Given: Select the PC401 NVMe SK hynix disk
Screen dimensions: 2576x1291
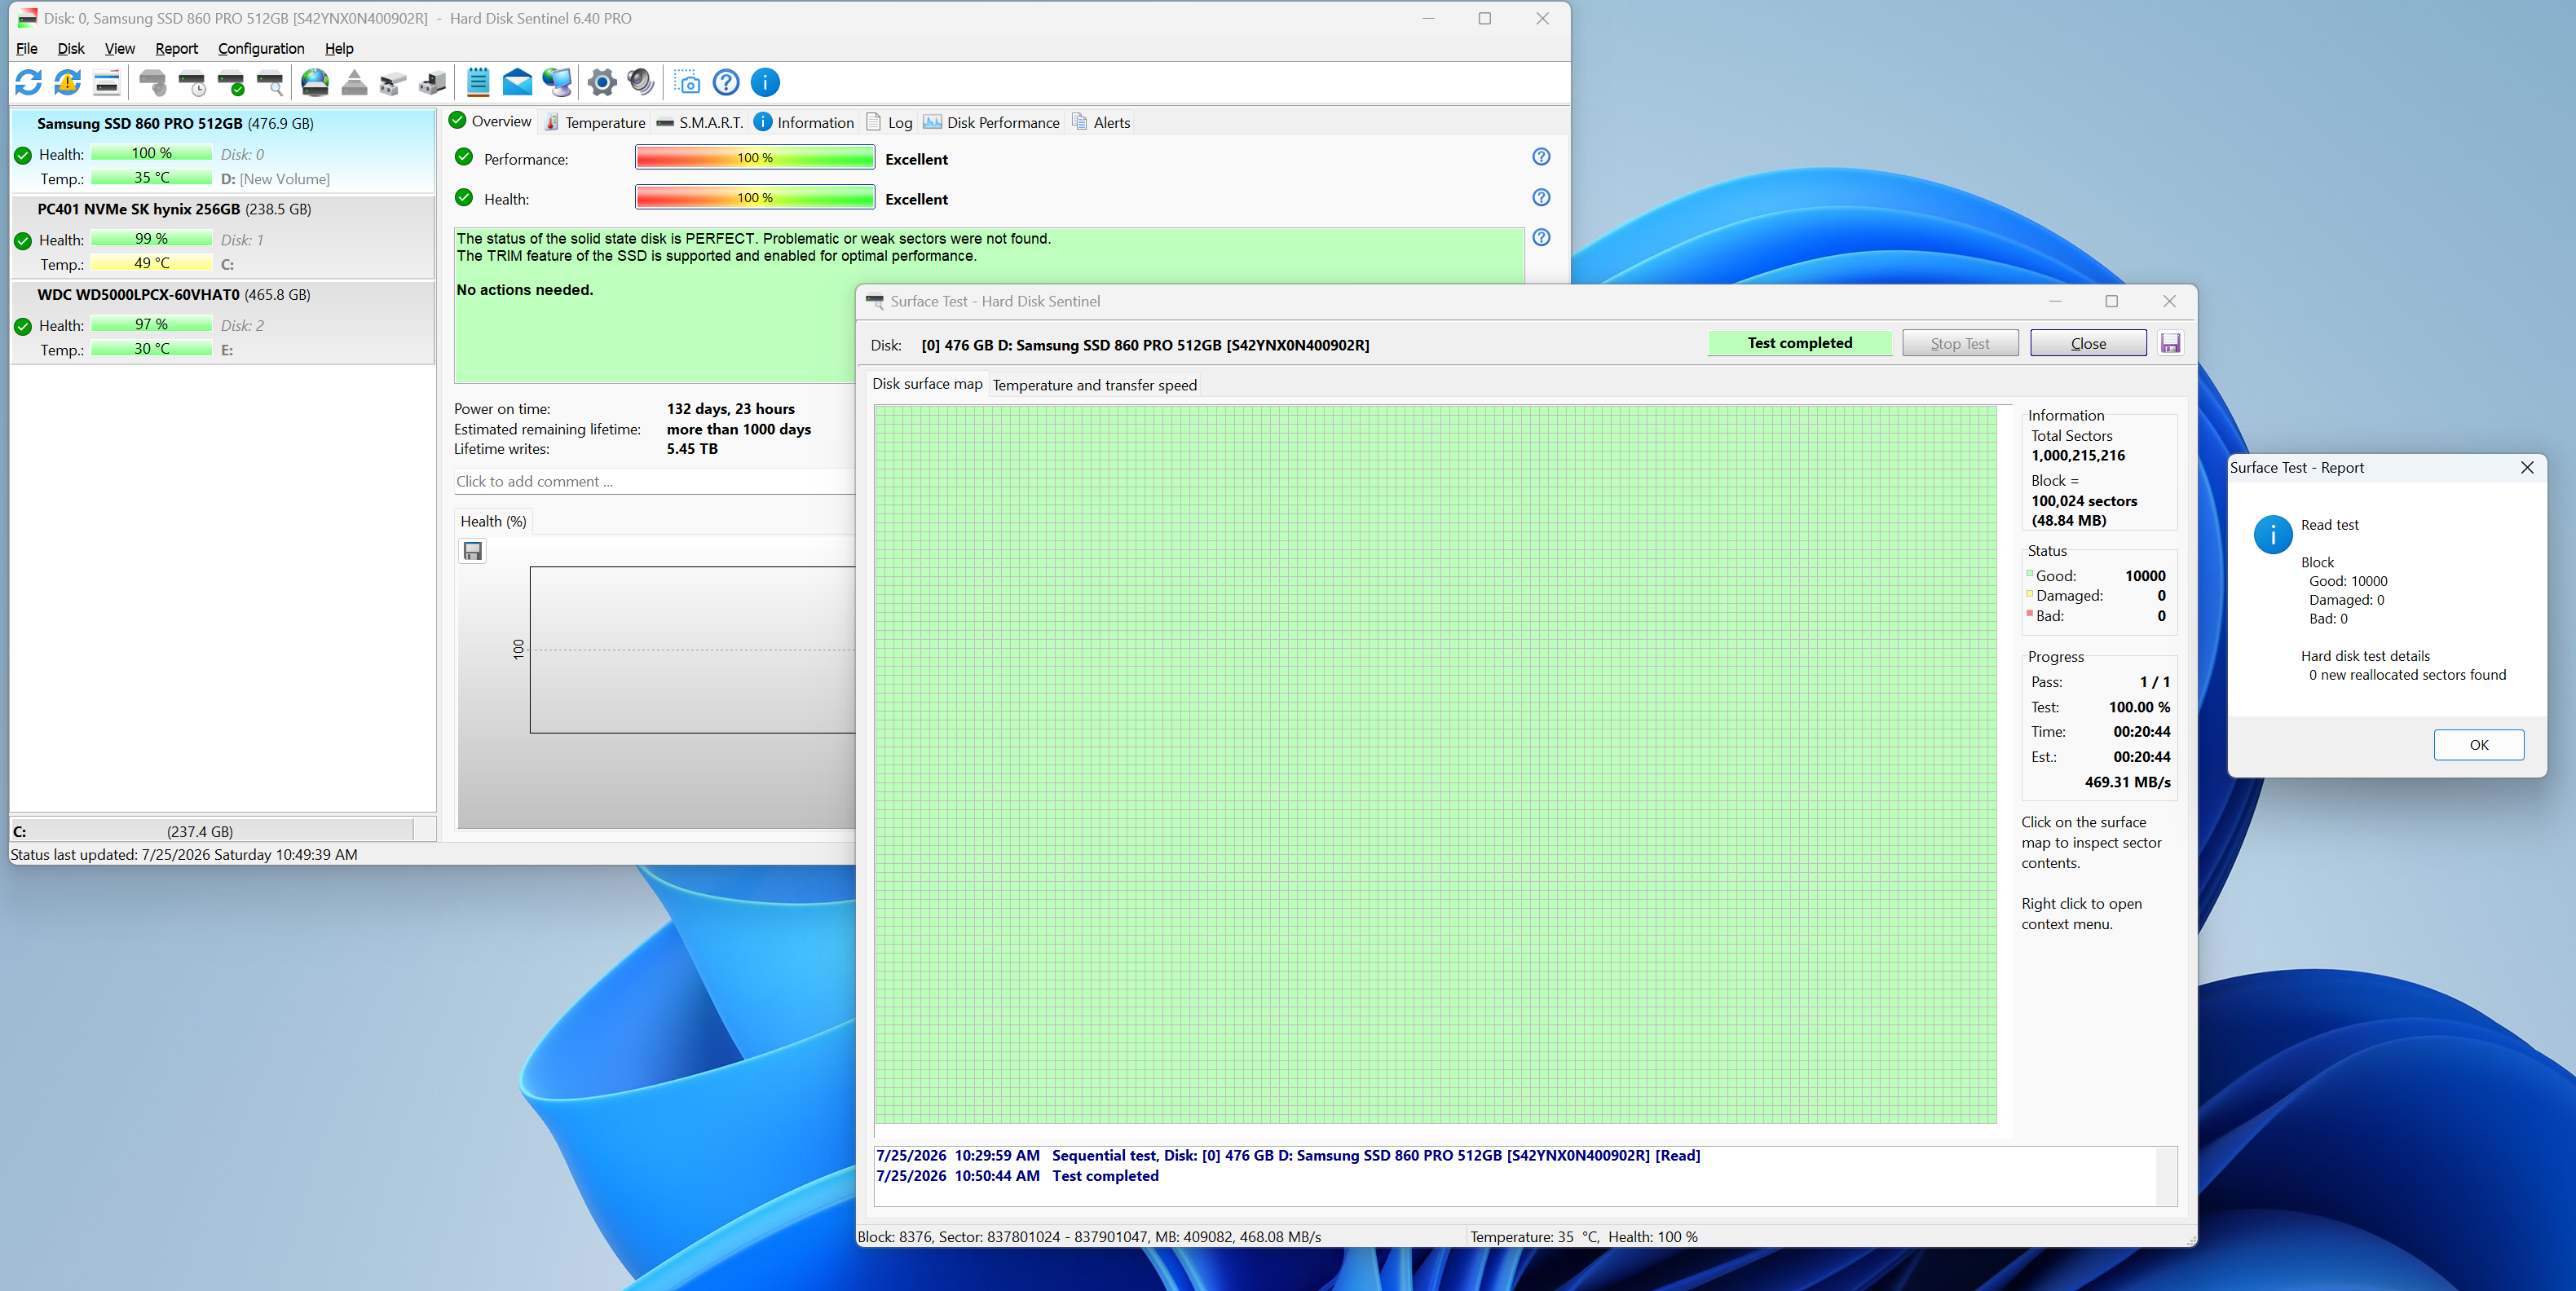Looking at the screenshot, I should pos(222,237).
